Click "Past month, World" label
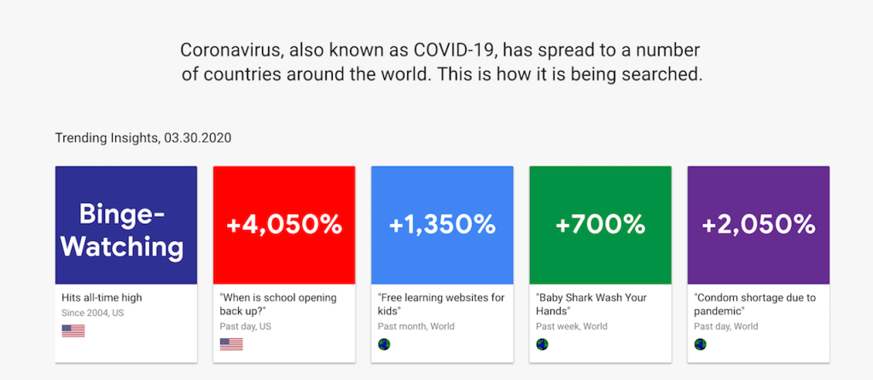This screenshot has width=873, height=380. pyautogui.click(x=416, y=327)
